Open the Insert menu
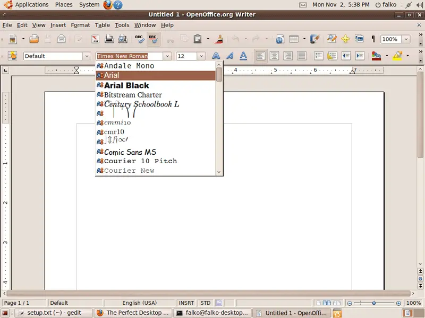425x318 pixels. (58, 25)
